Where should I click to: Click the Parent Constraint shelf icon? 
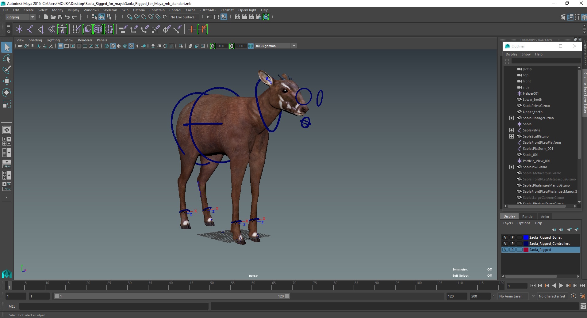(123, 29)
